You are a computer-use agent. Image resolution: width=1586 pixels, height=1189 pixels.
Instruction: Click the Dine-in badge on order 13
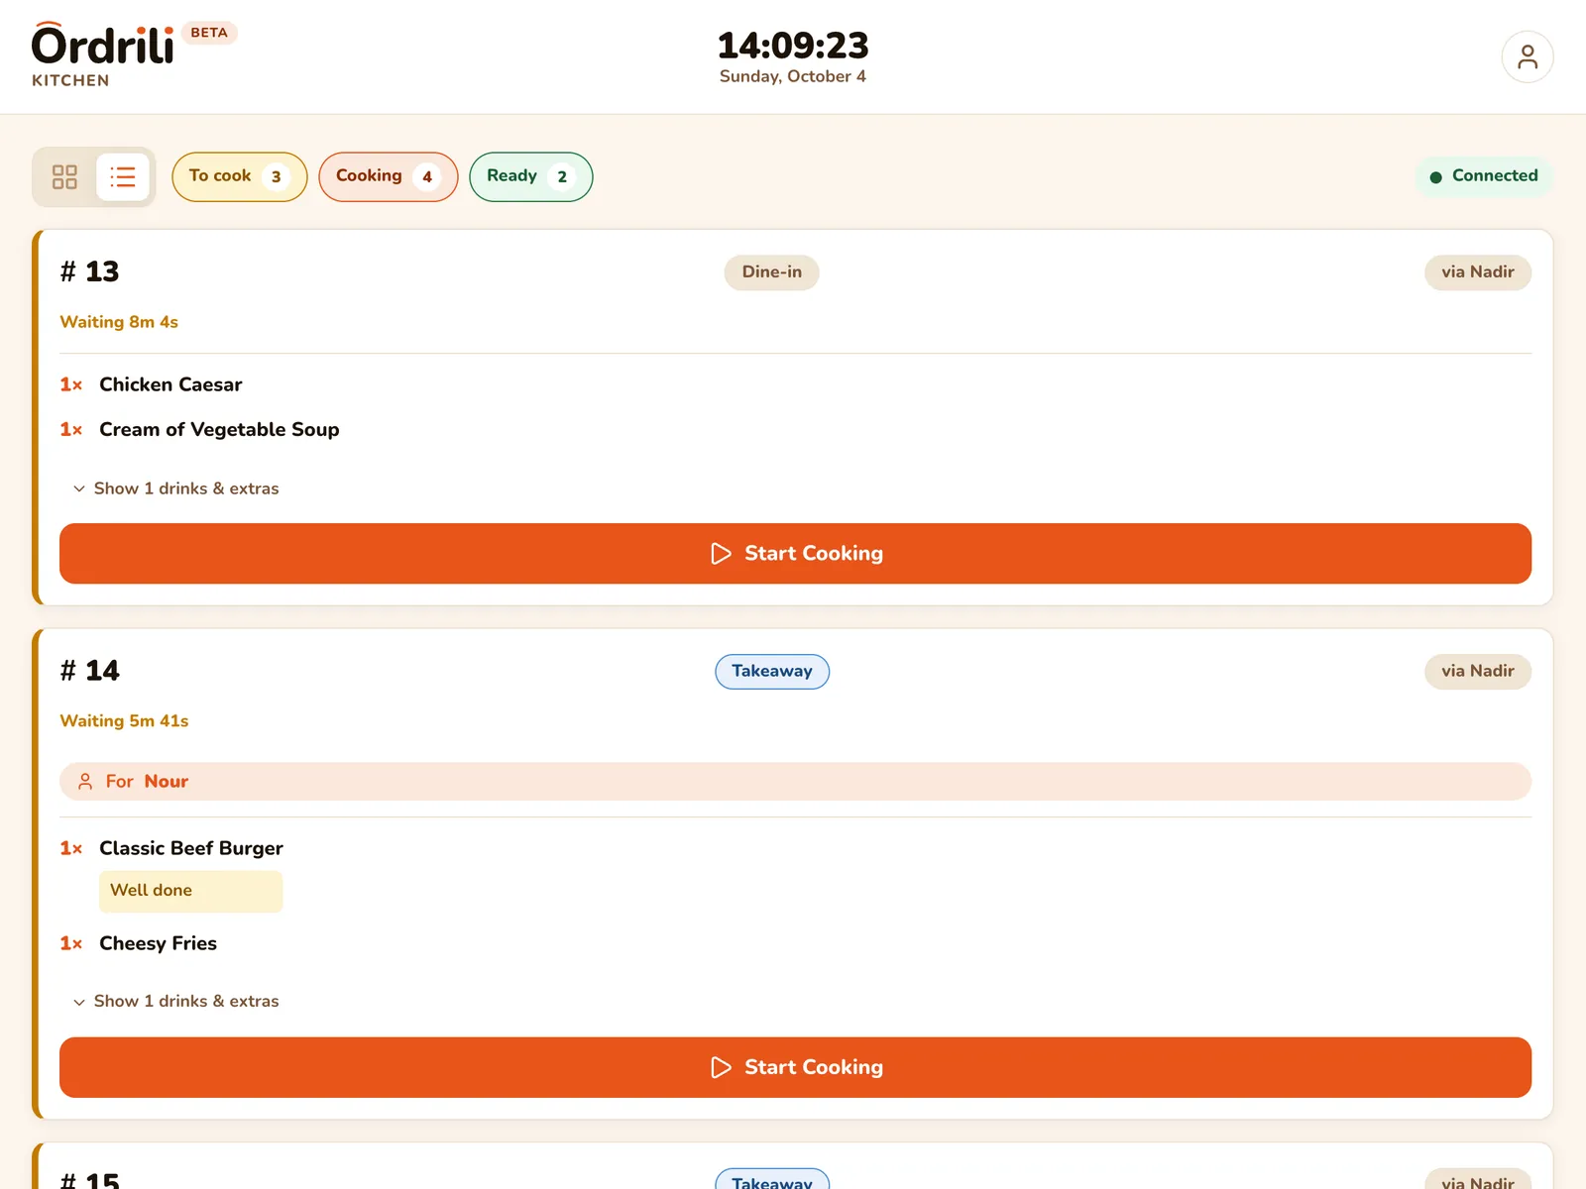click(x=772, y=272)
